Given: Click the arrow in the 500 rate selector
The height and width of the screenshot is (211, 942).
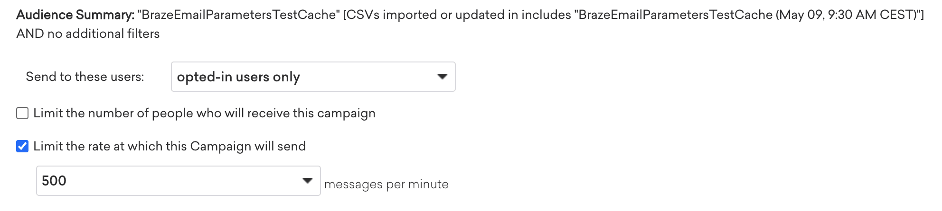Looking at the screenshot, I should [307, 181].
